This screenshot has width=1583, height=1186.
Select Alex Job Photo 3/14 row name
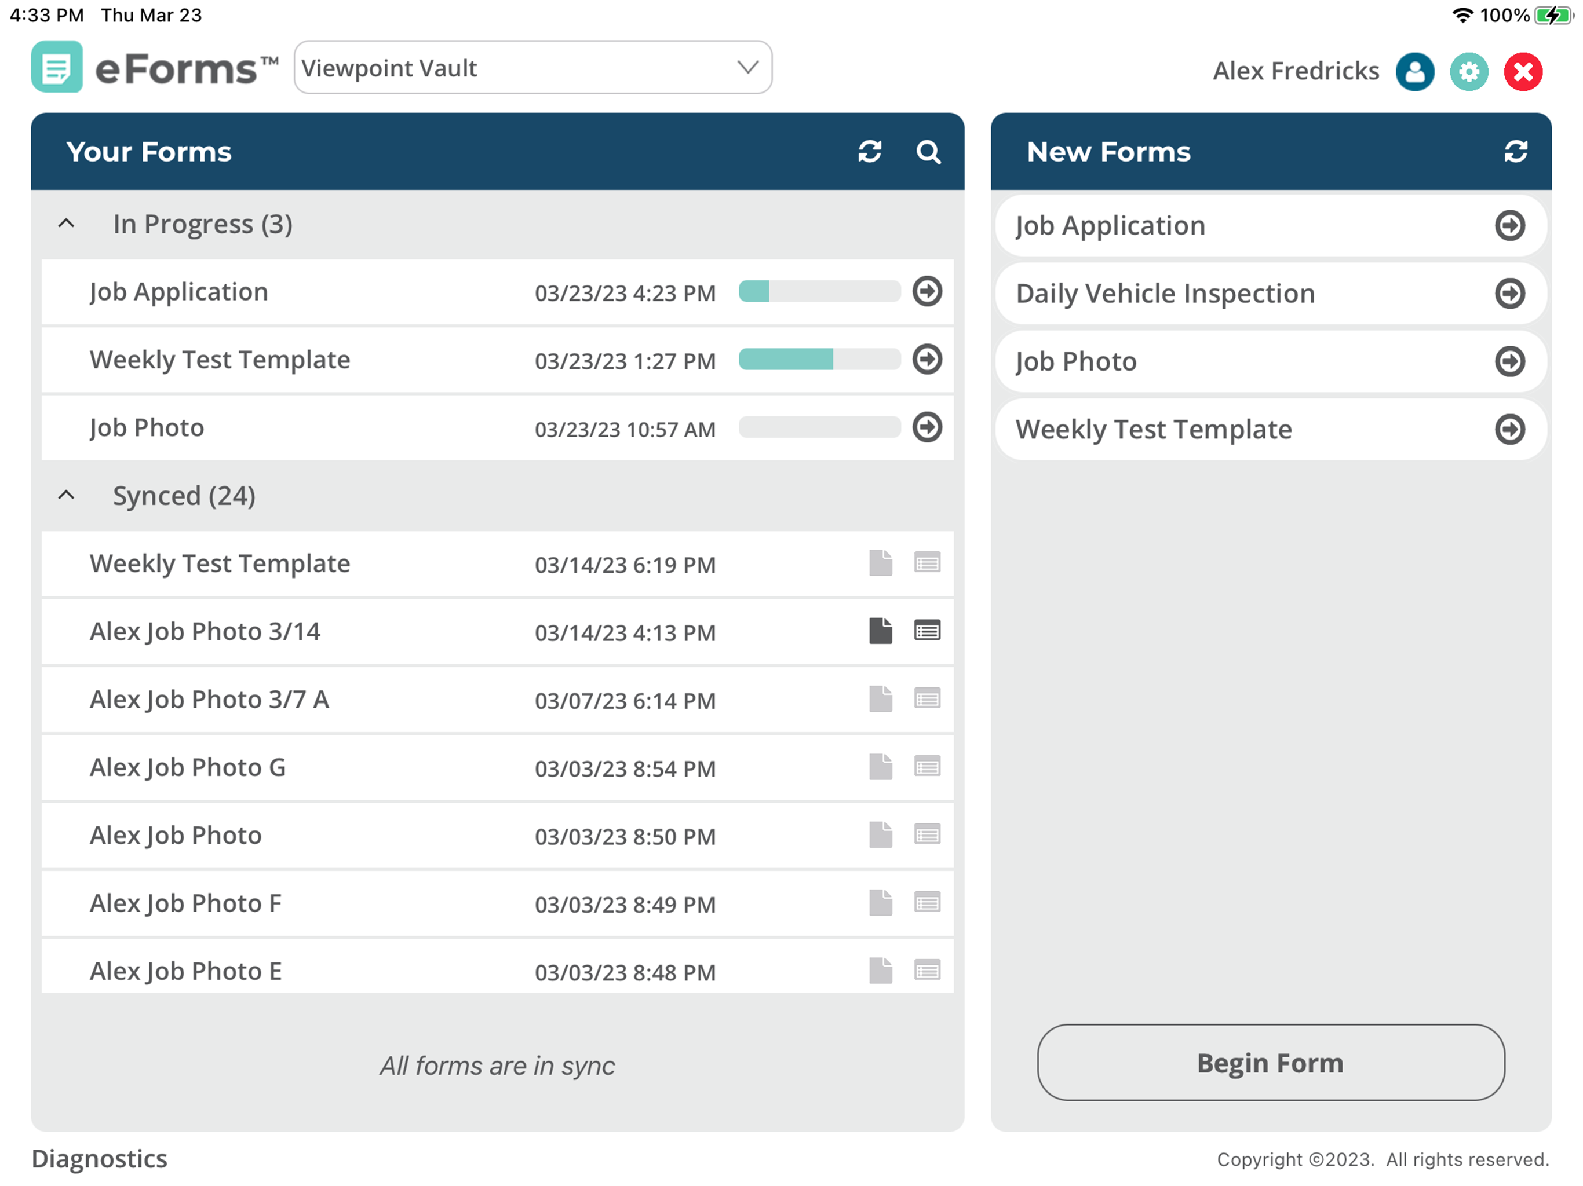click(x=205, y=632)
